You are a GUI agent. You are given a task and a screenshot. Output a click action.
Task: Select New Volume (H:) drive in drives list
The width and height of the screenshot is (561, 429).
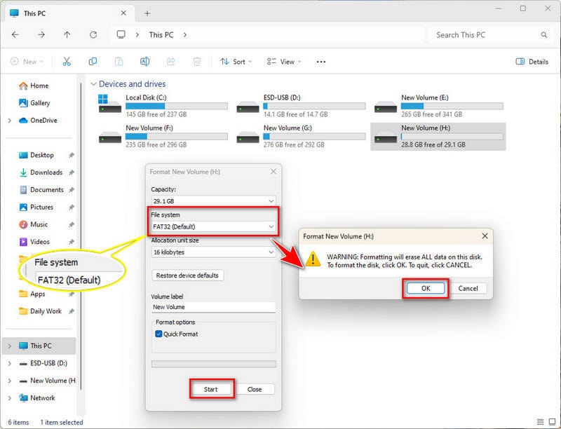[438, 136]
